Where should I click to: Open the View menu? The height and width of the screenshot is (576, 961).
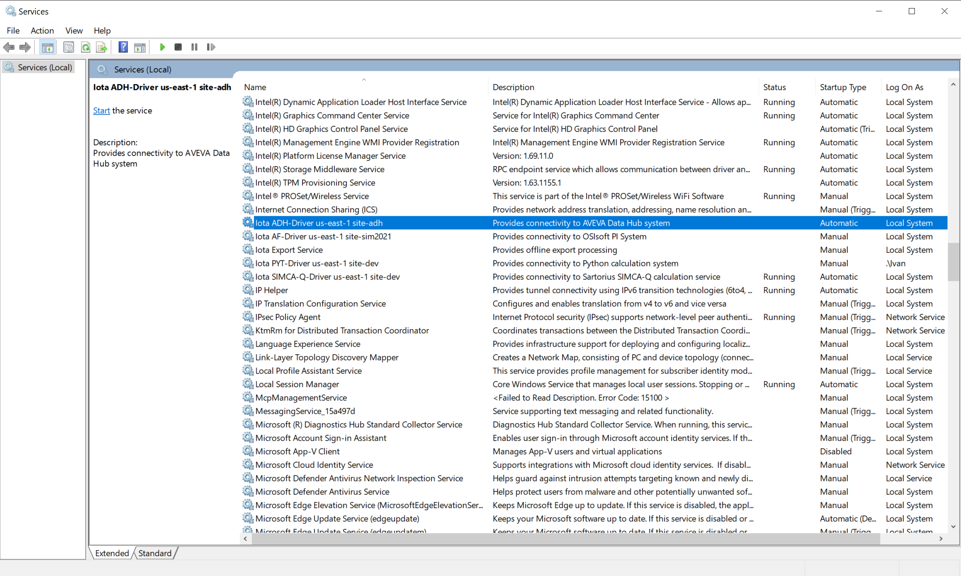click(74, 30)
